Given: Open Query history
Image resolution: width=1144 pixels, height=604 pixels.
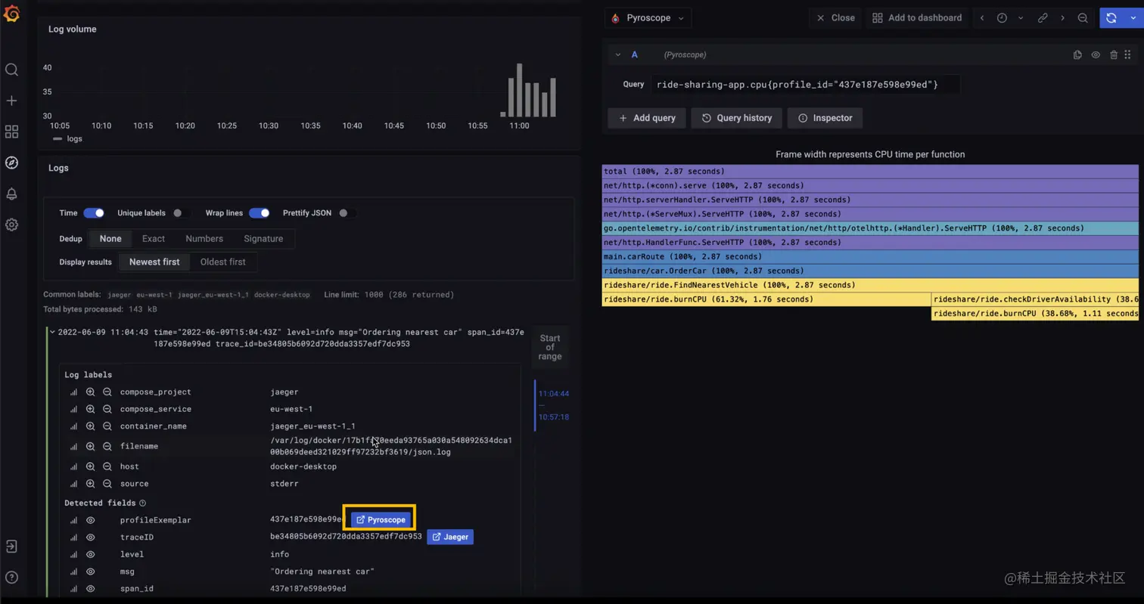Looking at the screenshot, I should pyautogui.click(x=736, y=118).
